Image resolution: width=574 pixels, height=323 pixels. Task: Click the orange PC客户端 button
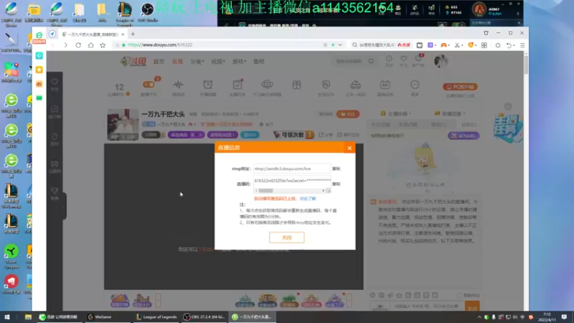tap(460, 87)
